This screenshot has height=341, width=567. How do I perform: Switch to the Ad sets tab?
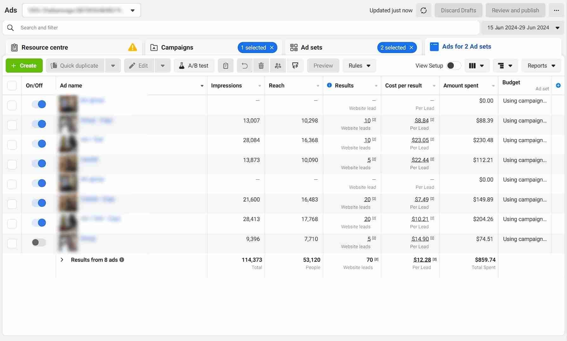(x=312, y=47)
